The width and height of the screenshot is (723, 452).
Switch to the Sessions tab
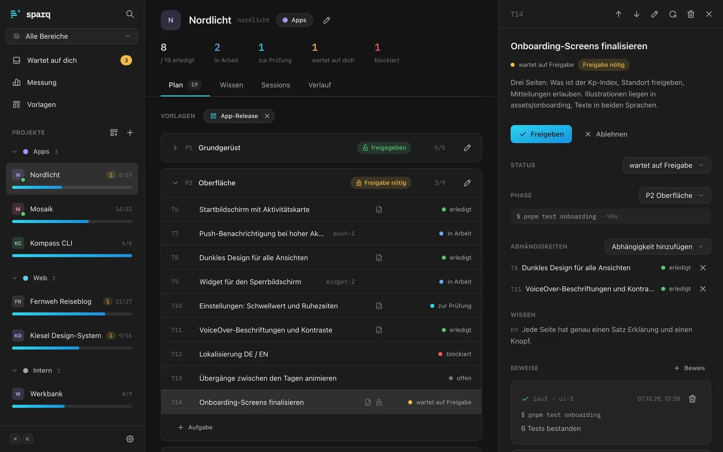coord(276,85)
